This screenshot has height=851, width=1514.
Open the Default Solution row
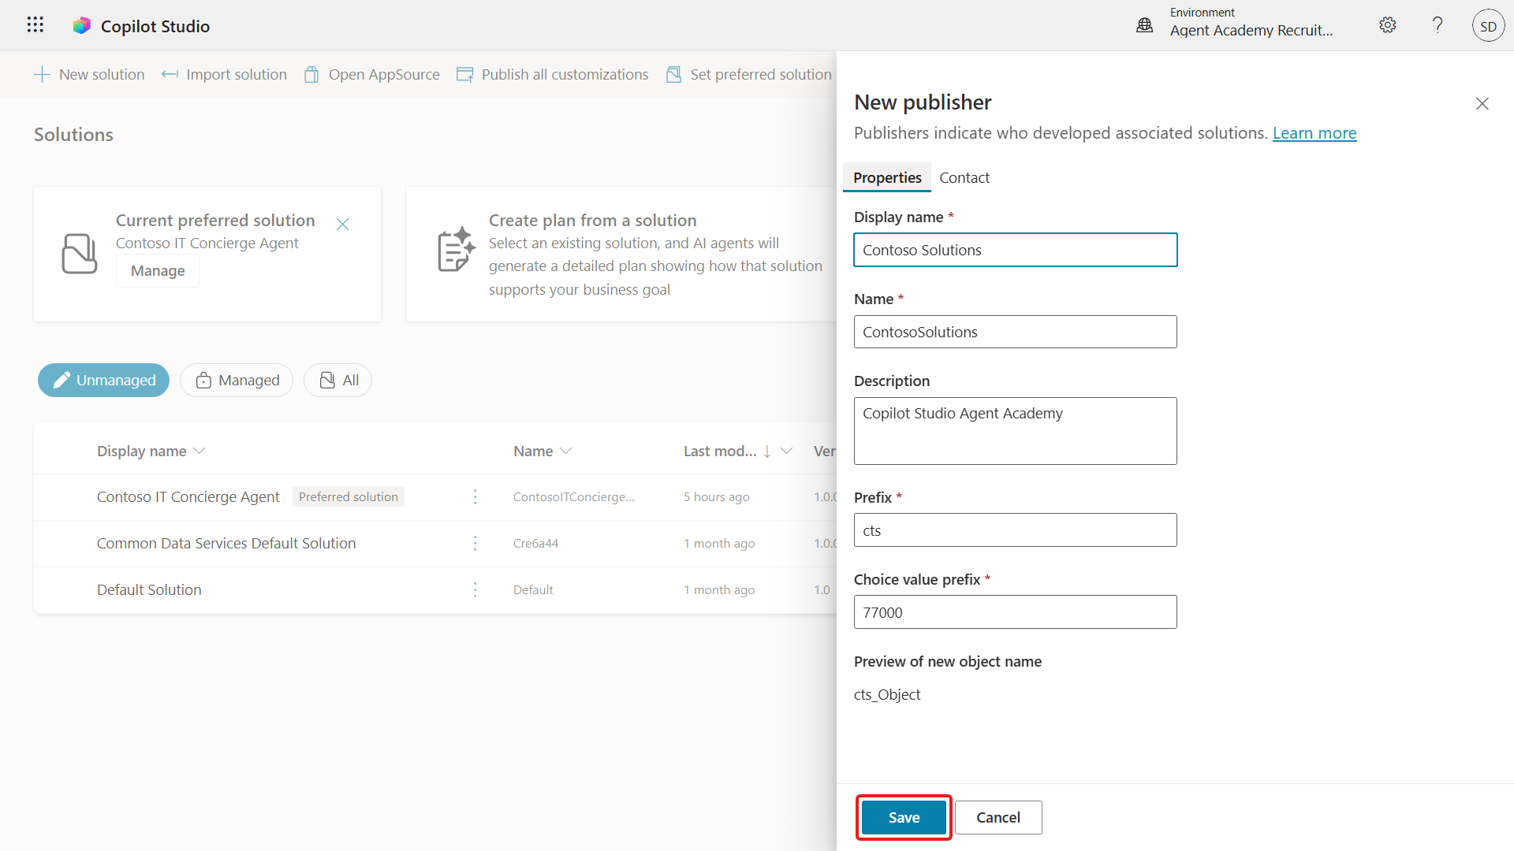point(149,589)
